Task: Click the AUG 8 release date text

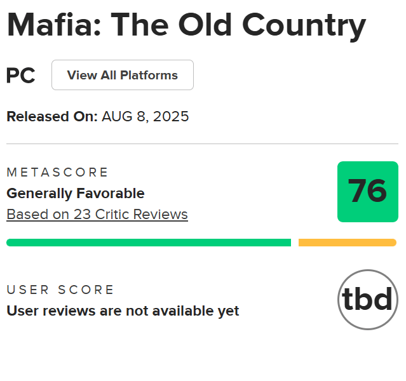Action: [125, 117]
